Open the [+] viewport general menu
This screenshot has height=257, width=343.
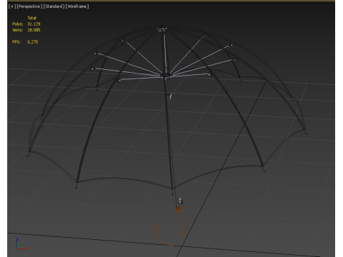tap(12, 6)
